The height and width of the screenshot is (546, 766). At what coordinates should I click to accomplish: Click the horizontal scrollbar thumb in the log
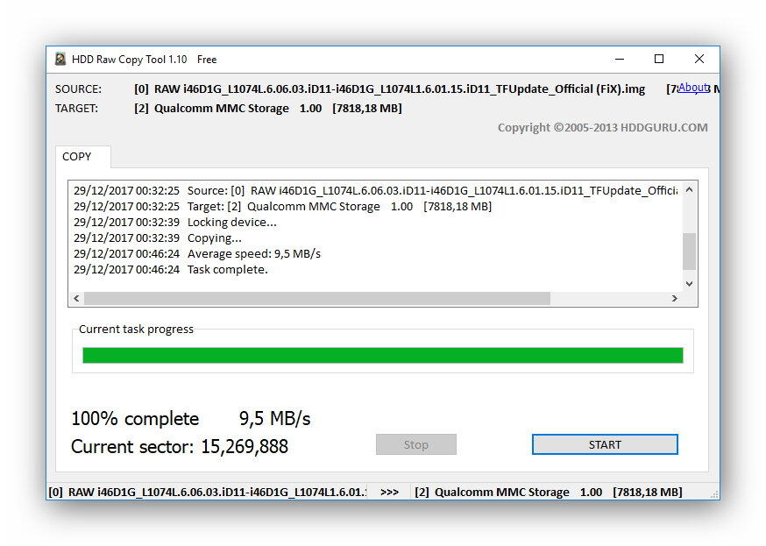[316, 299]
